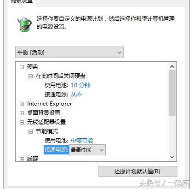The width and height of the screenshot is (193, 189).
Task: Collapse the 硬盘 tree node
Action: coord(22,67)
